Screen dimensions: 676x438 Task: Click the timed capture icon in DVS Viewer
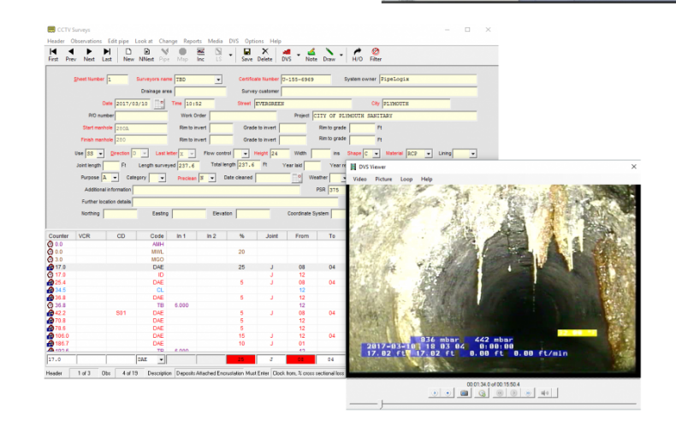[482, 394]
